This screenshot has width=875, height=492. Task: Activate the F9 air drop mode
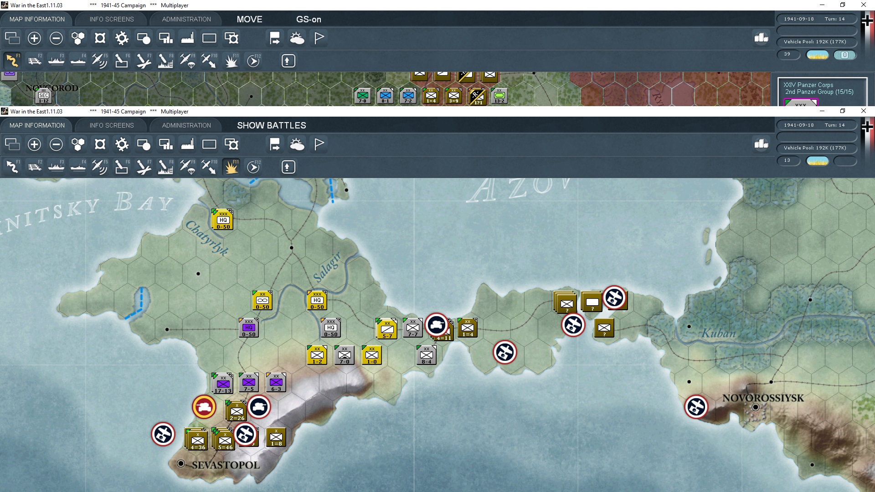click(x=187, y=167)
